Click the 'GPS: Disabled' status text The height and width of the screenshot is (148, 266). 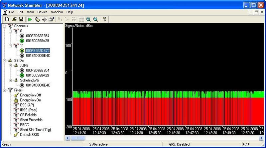179,144
